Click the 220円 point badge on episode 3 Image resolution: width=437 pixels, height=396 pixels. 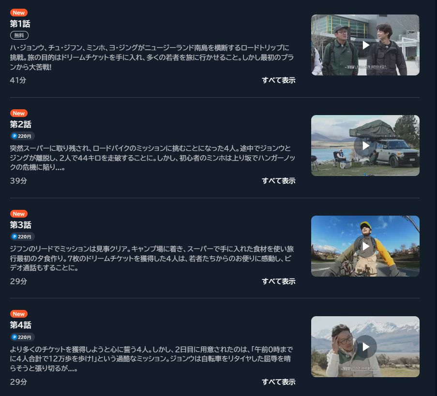pyautogui.click(x=22, y=236)
